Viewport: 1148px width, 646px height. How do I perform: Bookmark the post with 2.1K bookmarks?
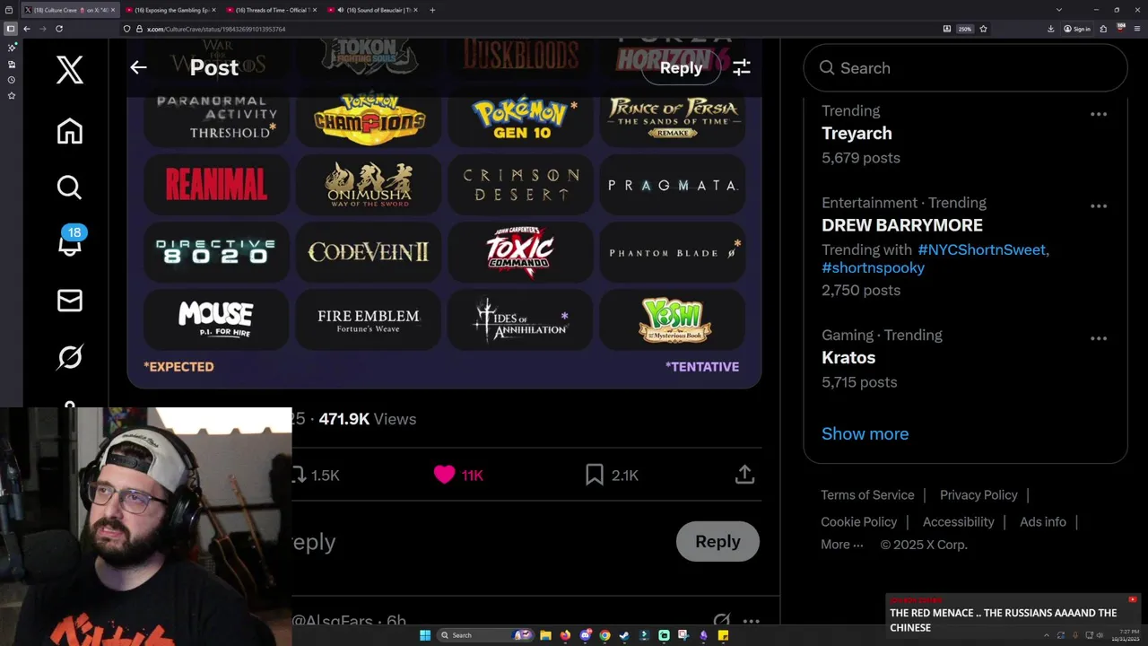[x=595, y=475]
